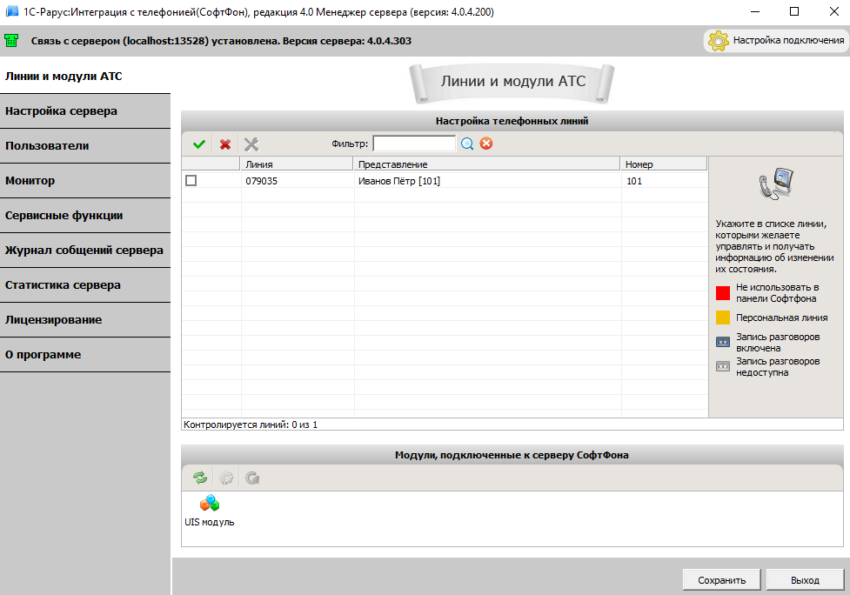This screenshot has width=850, height=595.
Task: Click the filter search magnifier icon
Action: [x=466, y=144]
